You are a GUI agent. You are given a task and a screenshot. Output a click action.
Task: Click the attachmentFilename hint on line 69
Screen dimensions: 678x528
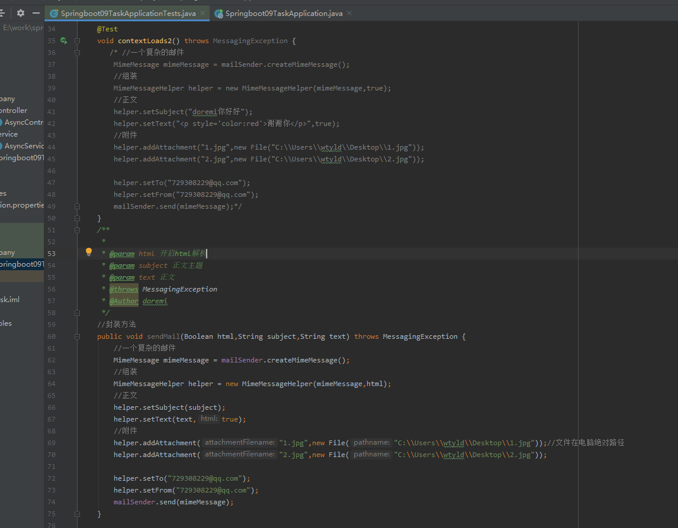(239, 443)
